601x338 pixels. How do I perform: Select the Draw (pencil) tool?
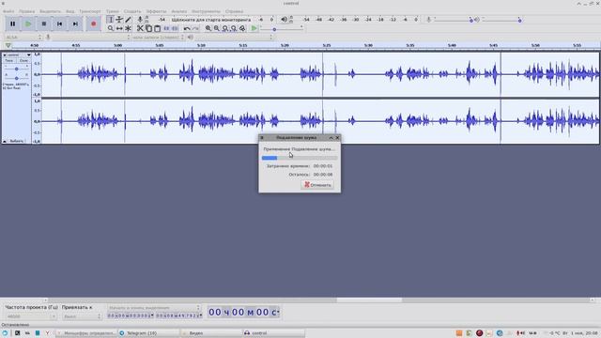128,20
